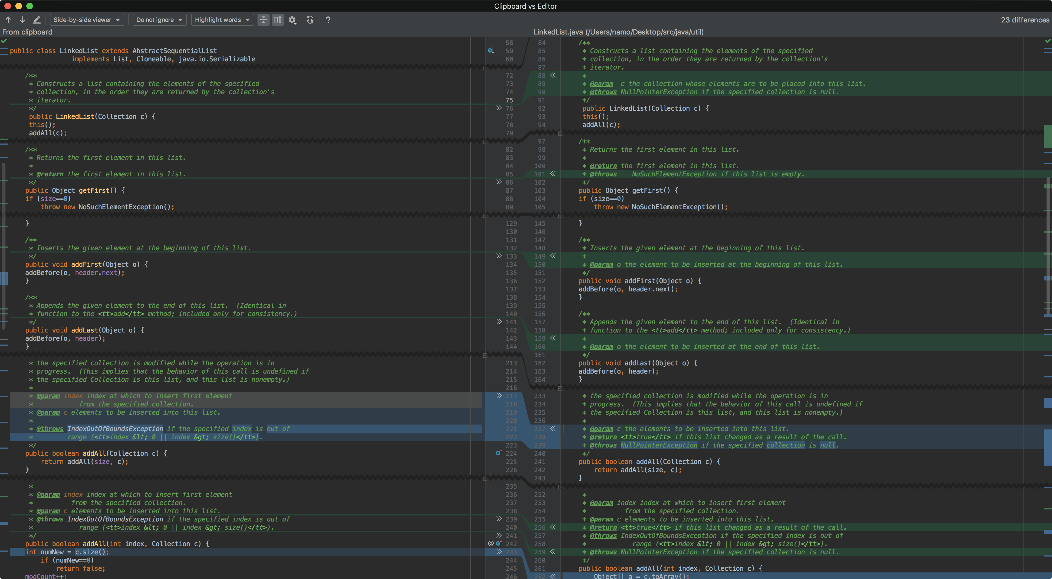The width and height of the screenshot is (1052, 579).
Task: Toggle synchronize scrolling button
Action: click(278, 20)
